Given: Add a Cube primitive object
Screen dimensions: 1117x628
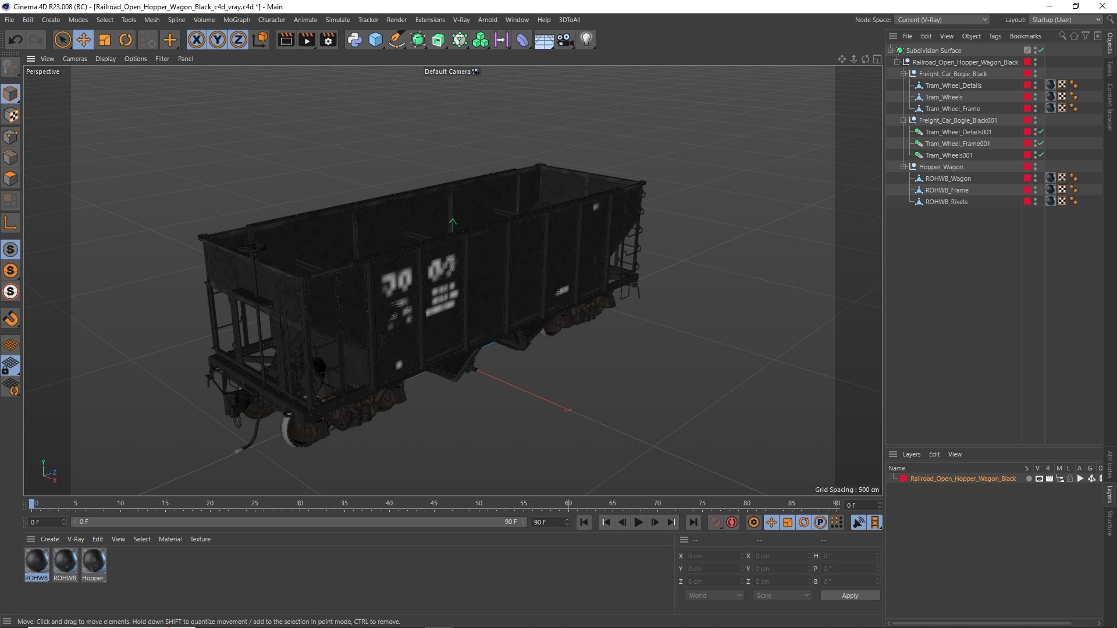Looking at the screenshot, I should point(376,40).
